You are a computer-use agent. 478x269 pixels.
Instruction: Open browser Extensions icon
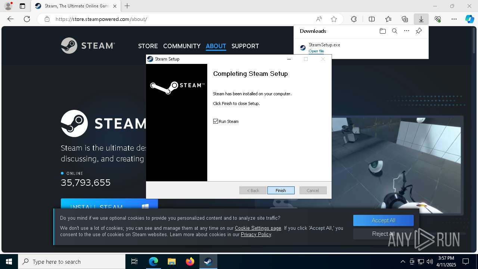354,19
